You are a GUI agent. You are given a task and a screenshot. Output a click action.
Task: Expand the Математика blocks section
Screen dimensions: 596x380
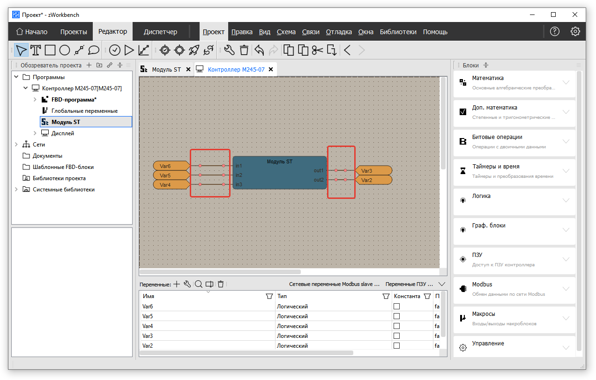point(566,82)
